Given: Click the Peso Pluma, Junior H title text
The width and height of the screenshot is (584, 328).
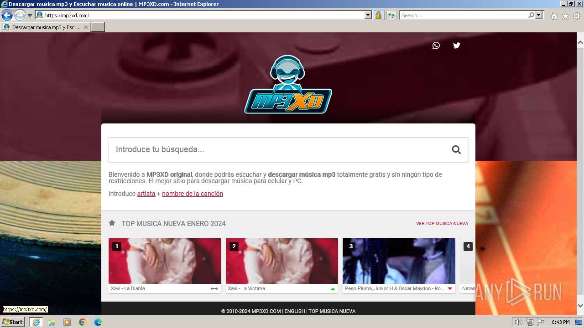Looking at the screenshot, I should click(395, 288).
